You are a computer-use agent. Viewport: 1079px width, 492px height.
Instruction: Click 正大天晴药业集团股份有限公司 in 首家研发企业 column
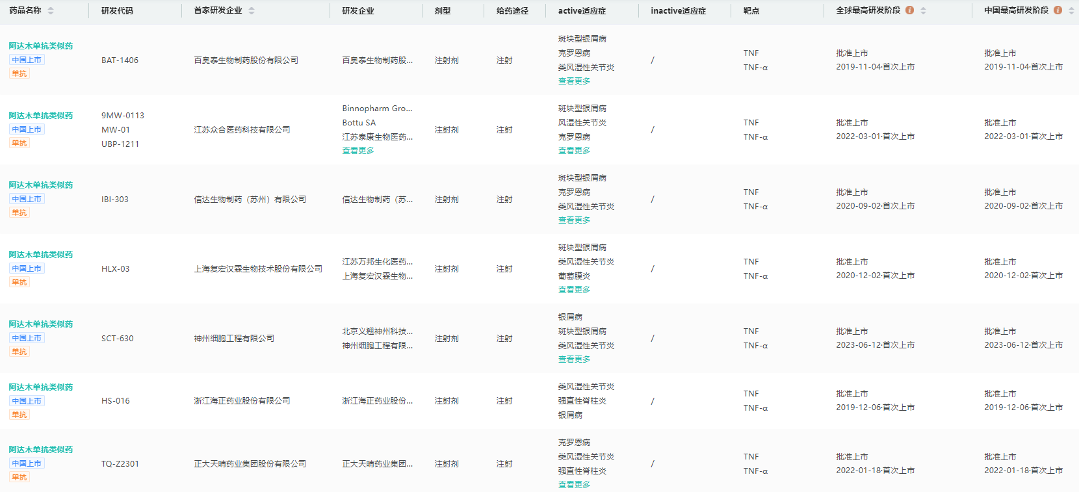(250, 464)
